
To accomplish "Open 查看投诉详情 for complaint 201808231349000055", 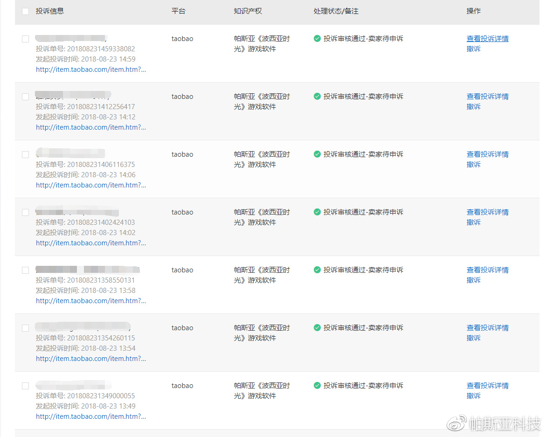I will point(488,386).
